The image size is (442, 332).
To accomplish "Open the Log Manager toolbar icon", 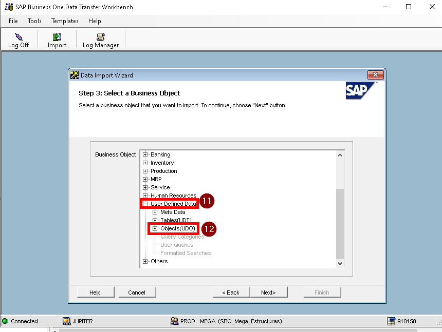I will [101, 37].
